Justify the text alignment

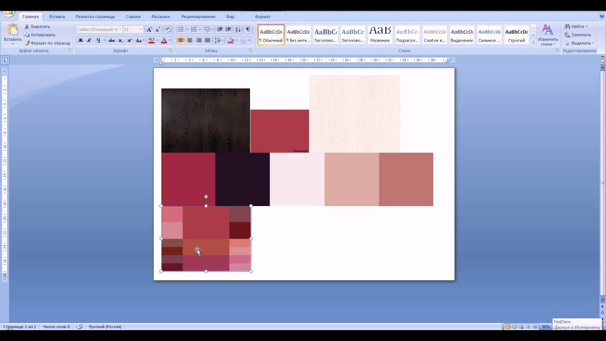click(207, 41)
